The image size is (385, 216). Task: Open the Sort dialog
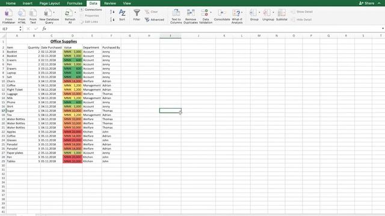pos(122,15)
